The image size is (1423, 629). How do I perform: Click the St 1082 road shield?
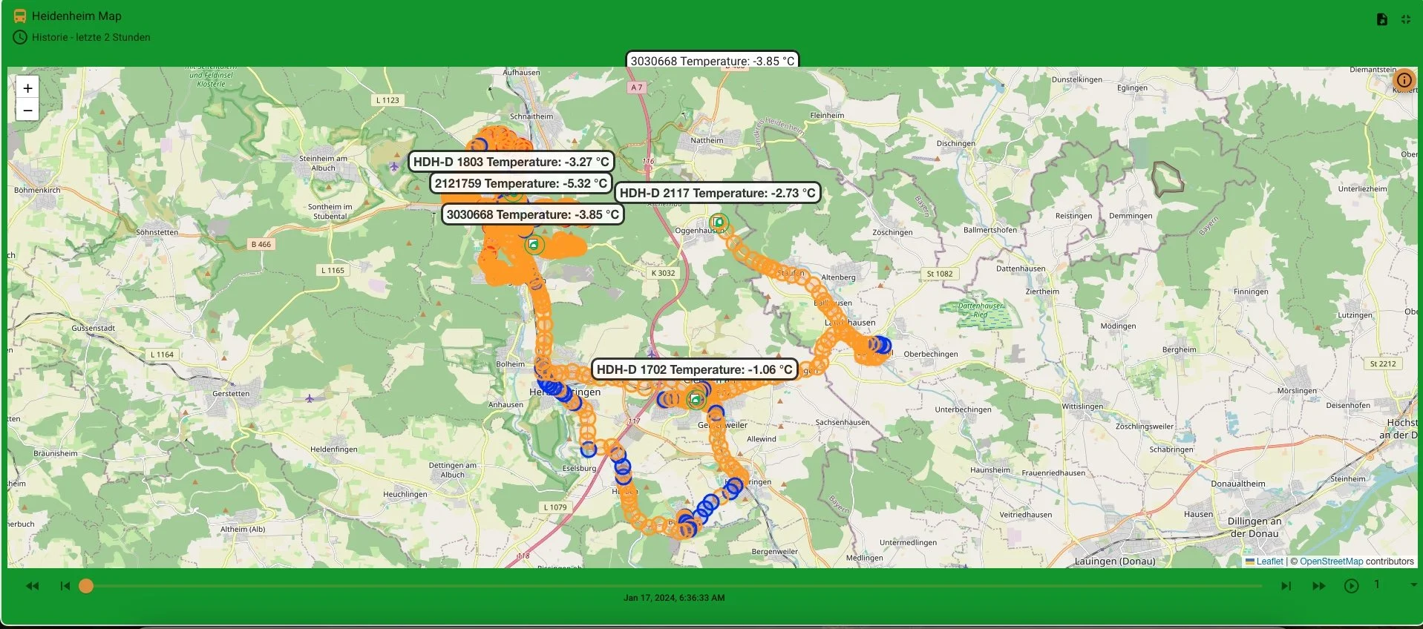[940, 274]
